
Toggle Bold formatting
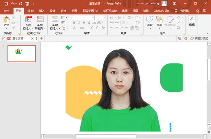point(74,23)
